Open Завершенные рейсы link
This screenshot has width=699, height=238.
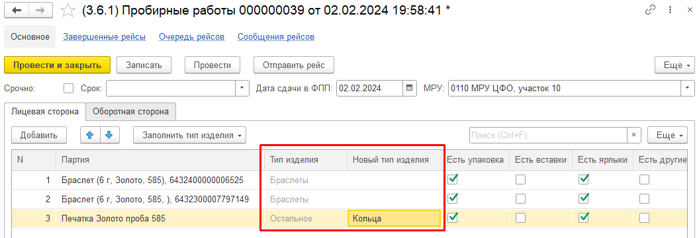(105, 37)
